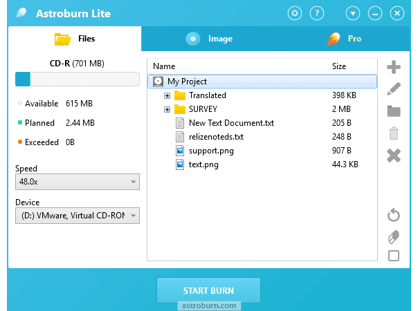Click the add files plus icon

(x=394, y=67)
